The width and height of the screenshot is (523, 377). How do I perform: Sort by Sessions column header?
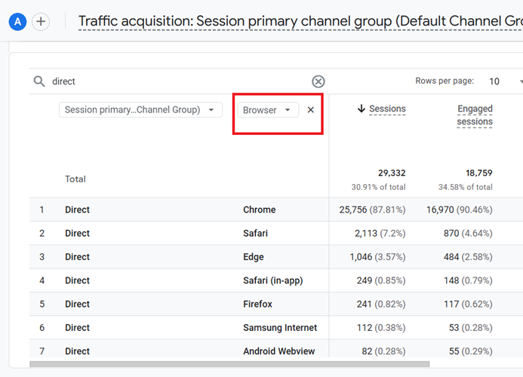[387, 109]
